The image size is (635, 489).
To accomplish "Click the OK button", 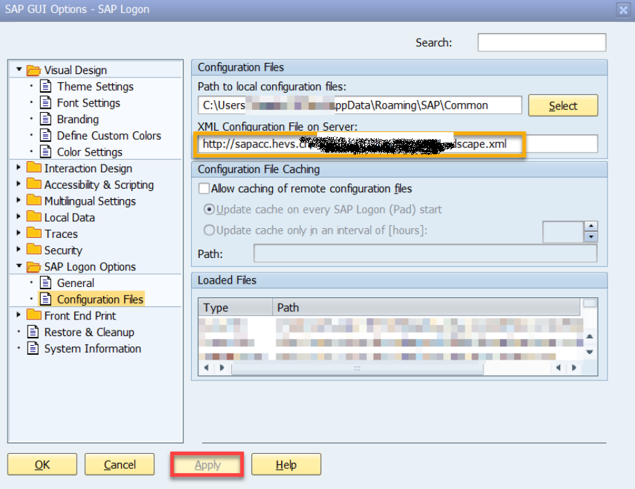I will click(x=42, y=464).
